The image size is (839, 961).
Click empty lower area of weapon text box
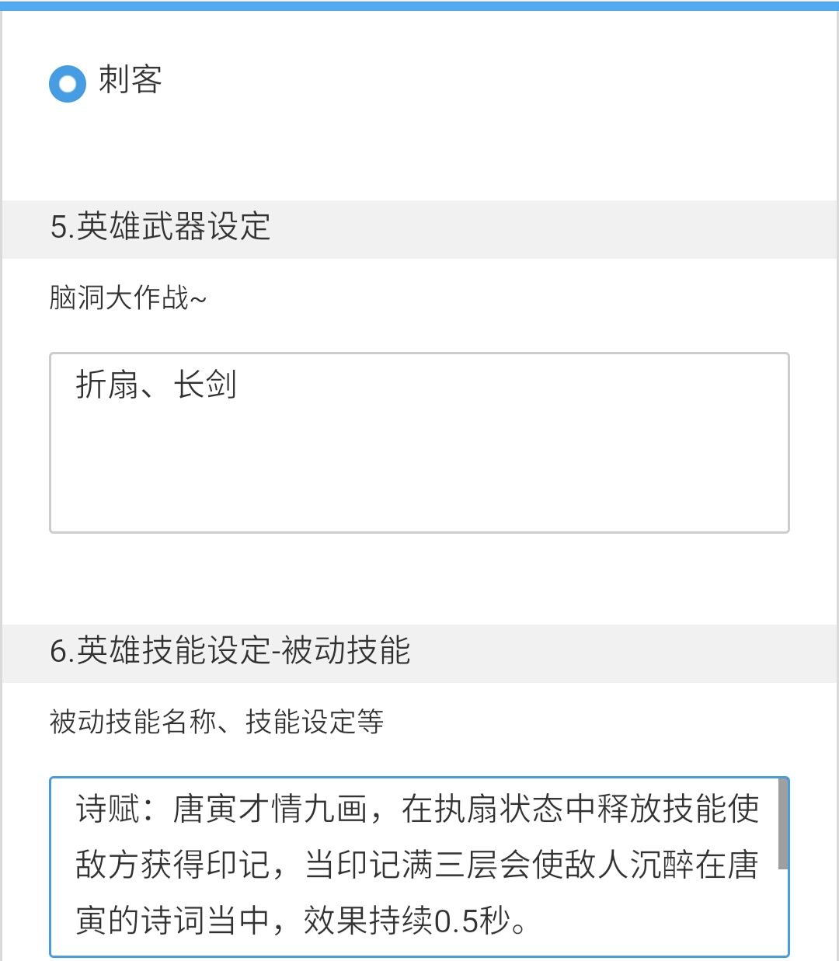(x=419, y=482)
